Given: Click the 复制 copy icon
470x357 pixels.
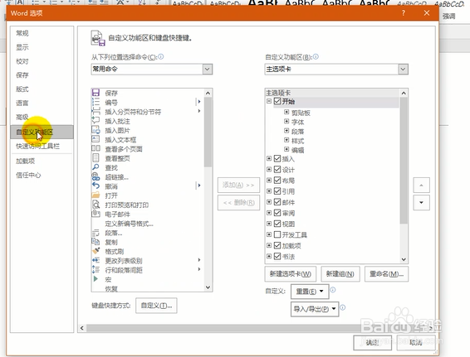Looking at the screenshot, I should click(95, 242).
